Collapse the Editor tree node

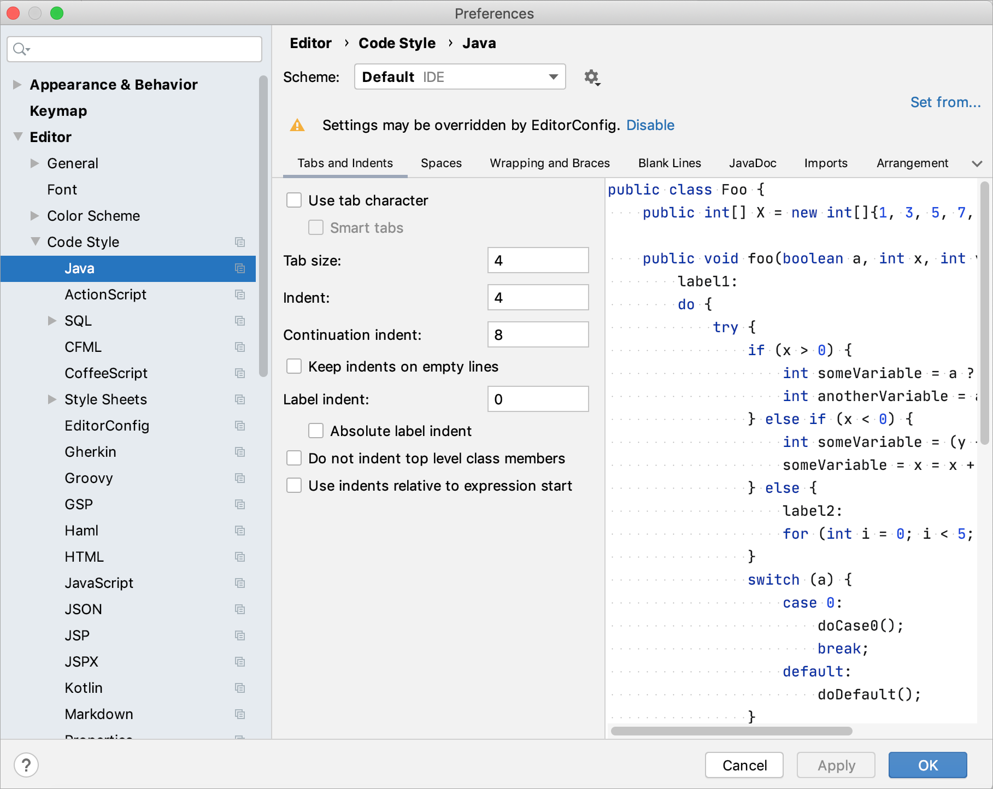pos(18,137)
